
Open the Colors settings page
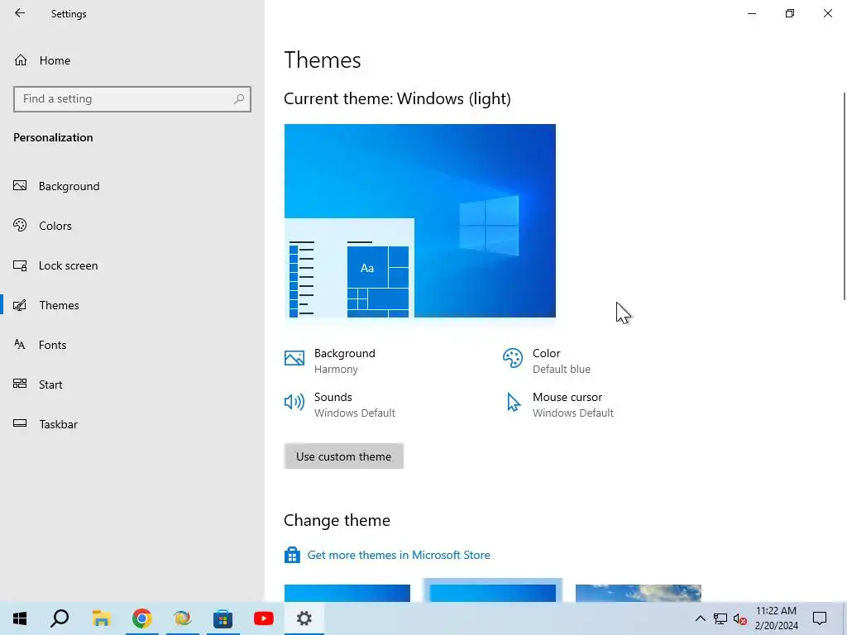(x=55, y=226)
